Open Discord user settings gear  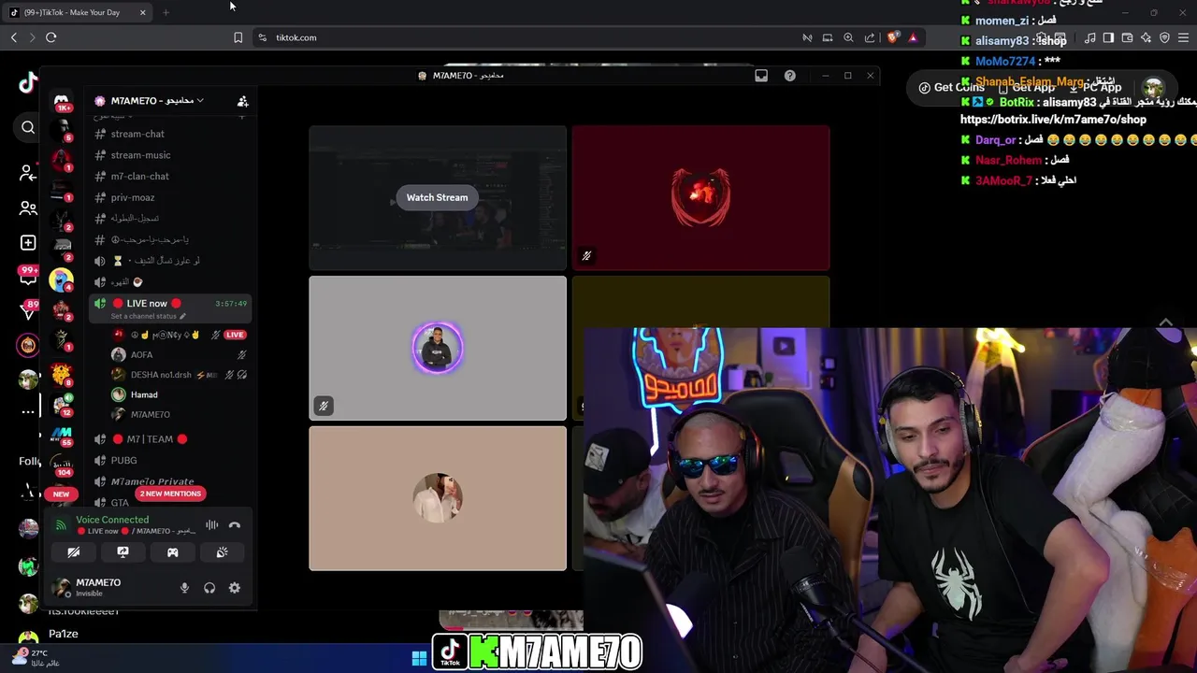235,588
